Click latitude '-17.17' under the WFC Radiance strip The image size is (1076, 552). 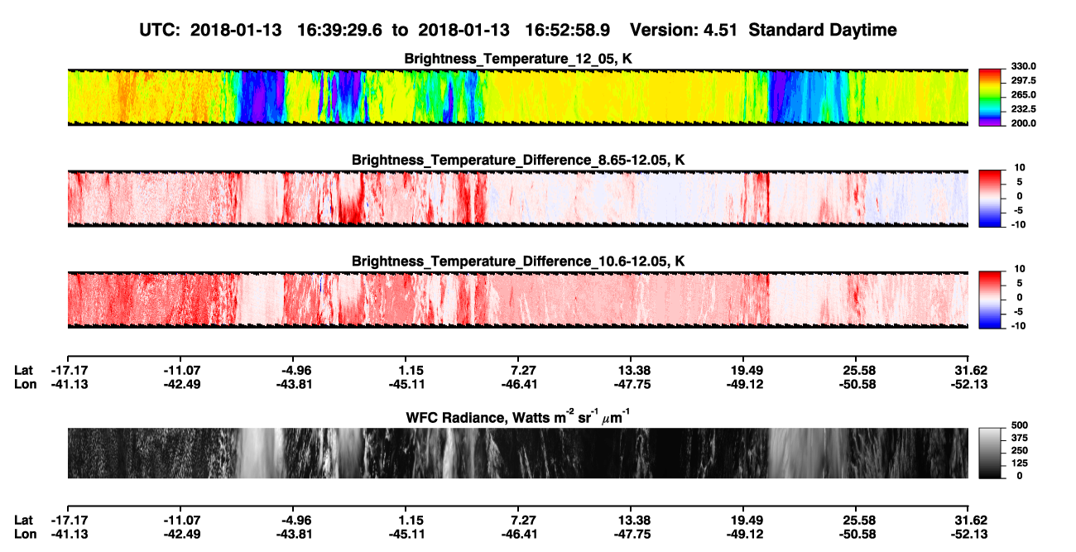(68, 521)
